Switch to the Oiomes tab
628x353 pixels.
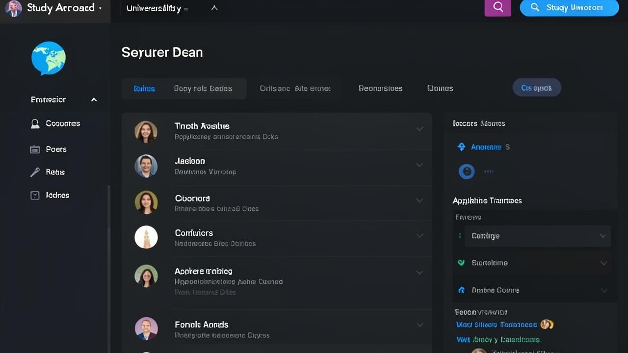coord(440,89)
